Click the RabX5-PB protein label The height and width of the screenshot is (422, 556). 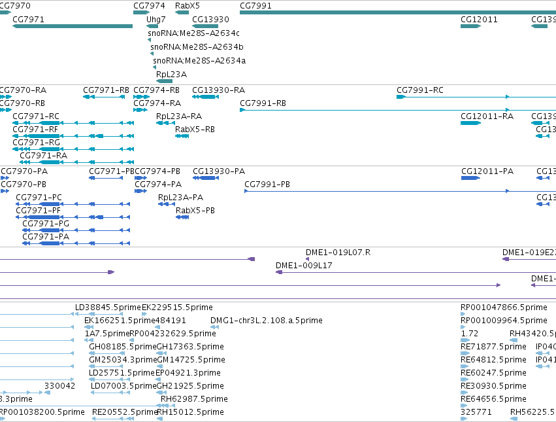click(x=195, y=211)
